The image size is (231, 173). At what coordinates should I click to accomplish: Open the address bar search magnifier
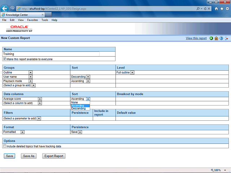coord(198,9)
